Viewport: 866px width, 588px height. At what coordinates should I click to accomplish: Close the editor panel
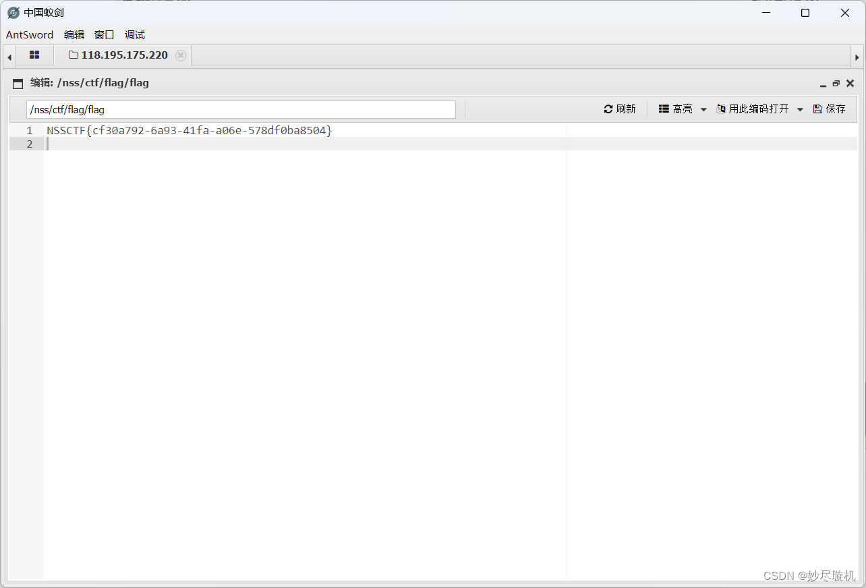(850, 84)
